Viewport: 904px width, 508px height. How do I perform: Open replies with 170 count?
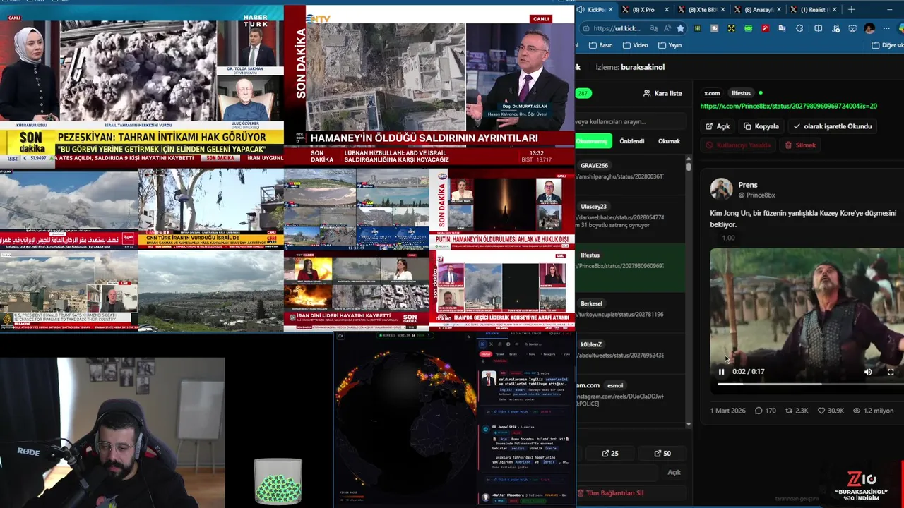(766, 411)
